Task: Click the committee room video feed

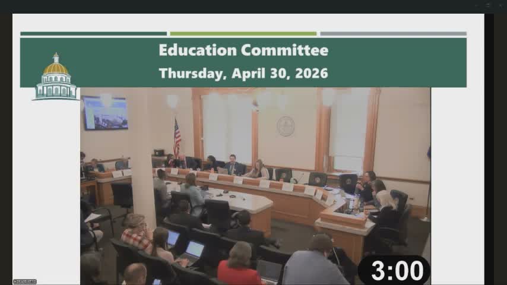Action: pos(255,186)
